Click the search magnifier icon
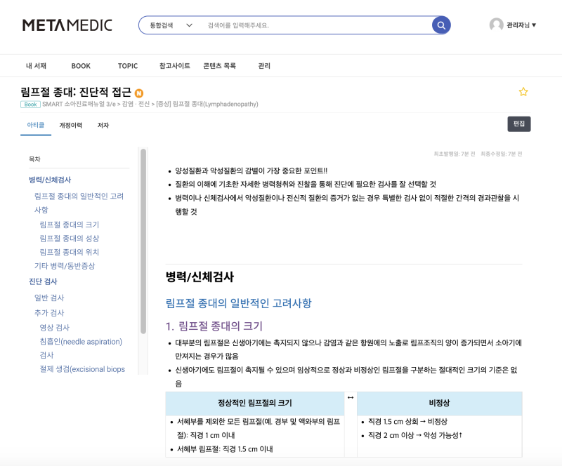562x466 pixels. tap(441, 24)
